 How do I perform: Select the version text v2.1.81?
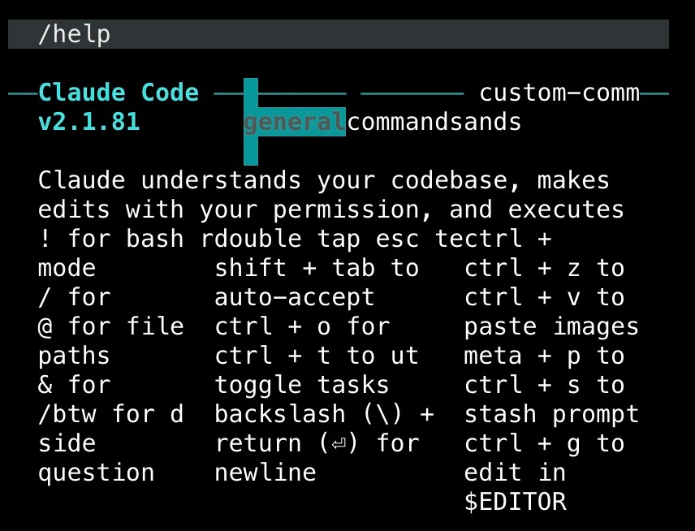(x=89, y=122)
